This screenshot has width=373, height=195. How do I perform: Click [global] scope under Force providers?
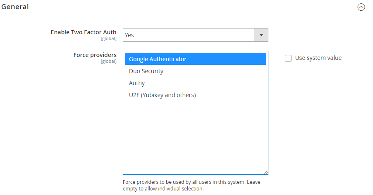pyautogui.click(x=108, y=62)
